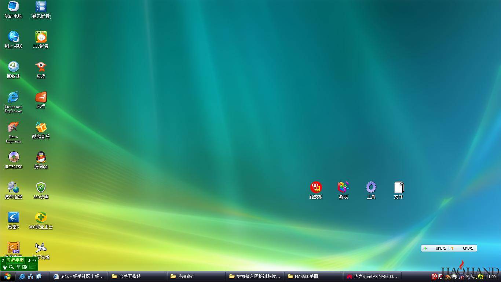
Task: Click the 迅雷5 download manager icon
Action: pos(13,221)
